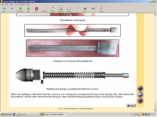Click the copyright line '© 2015 Henrotin Gerard'
157x117 pixels.
(76, 108)
